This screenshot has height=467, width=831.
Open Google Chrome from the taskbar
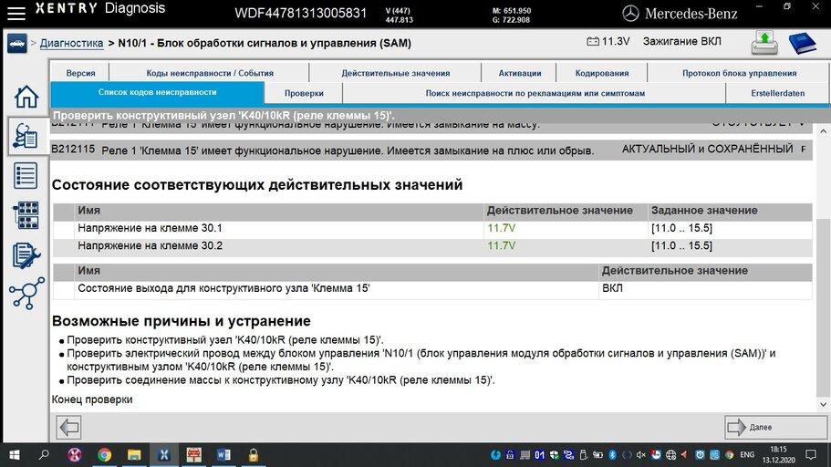(x=104, y=454)
